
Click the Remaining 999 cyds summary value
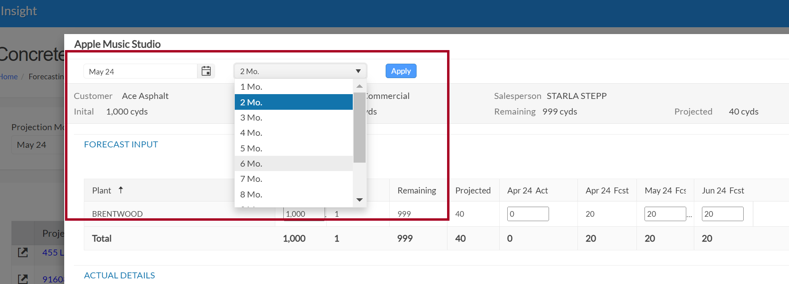point(559,111)
